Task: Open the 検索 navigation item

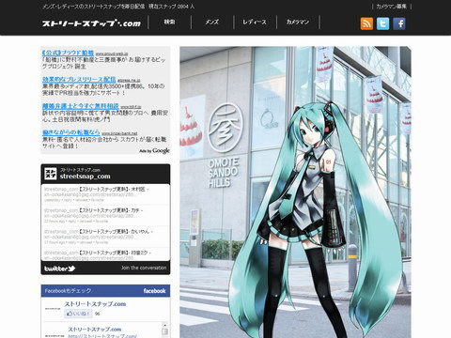Action: click(x=169, y=22)
